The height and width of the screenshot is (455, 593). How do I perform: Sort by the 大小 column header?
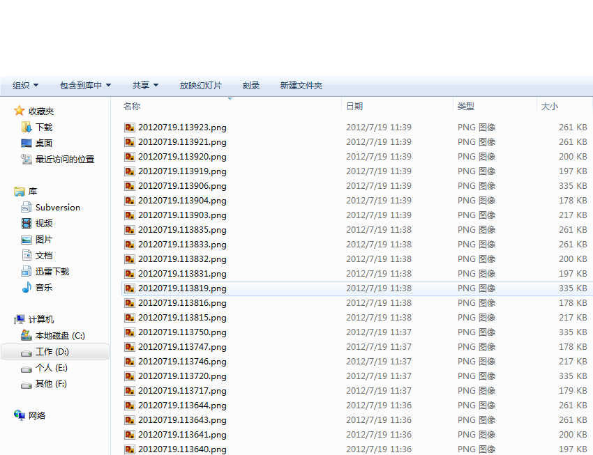550,107
